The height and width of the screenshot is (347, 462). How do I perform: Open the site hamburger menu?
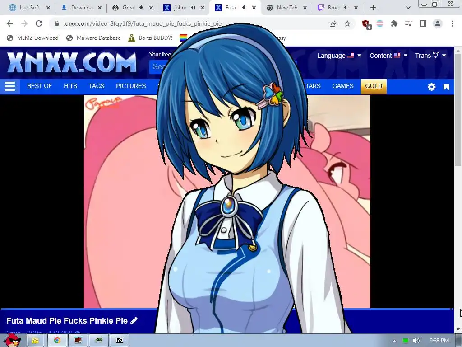tap(10, 86)
